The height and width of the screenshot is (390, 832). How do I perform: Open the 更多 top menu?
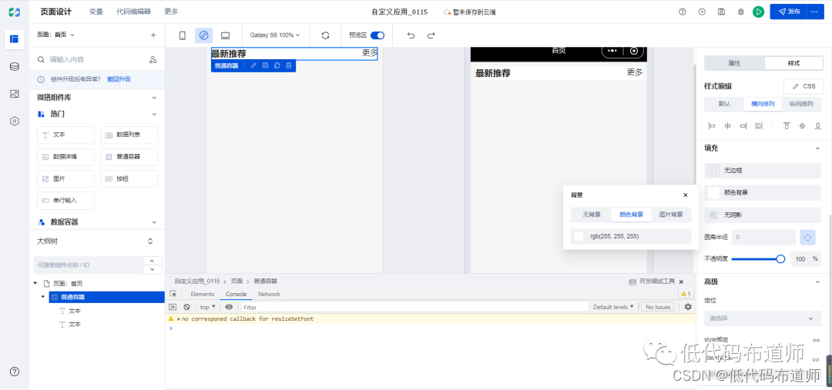(171, 12)
